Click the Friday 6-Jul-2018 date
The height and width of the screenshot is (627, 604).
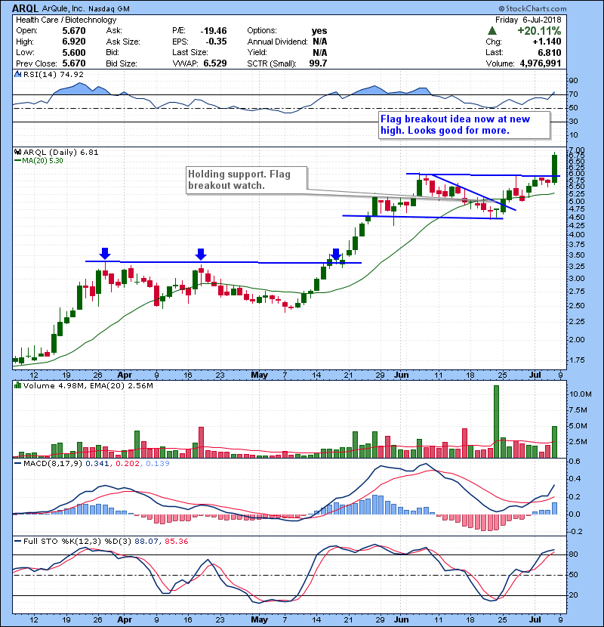coord(528,20)
